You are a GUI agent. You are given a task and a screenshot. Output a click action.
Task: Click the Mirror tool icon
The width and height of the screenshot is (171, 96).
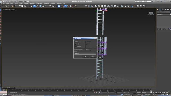click(89, 6)
